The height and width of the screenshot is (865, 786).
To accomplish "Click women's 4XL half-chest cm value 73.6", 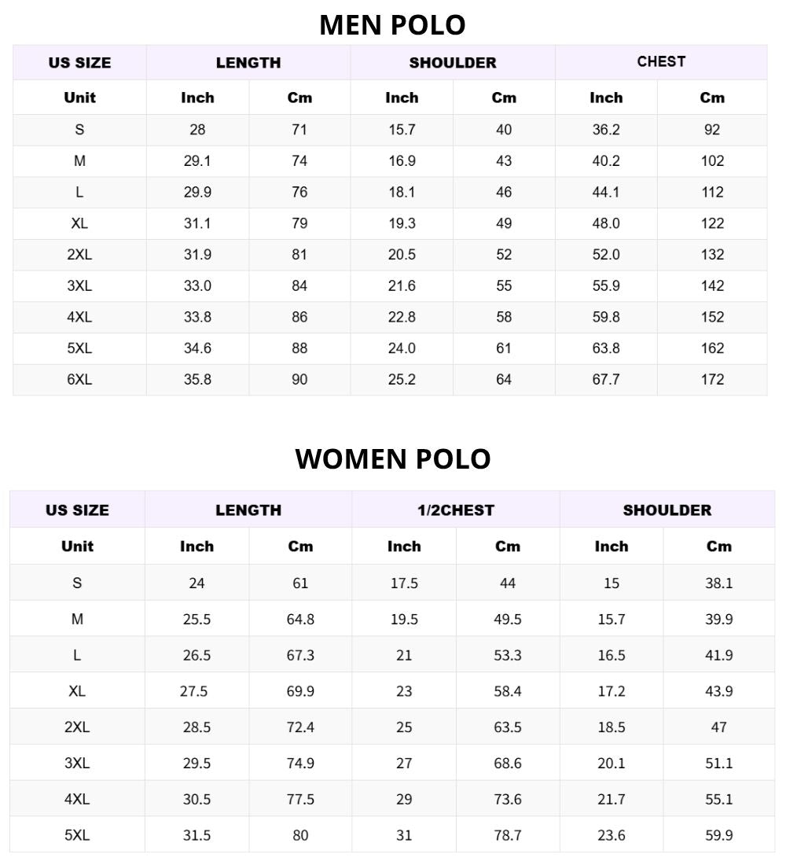I will click(x=508, y=800).
